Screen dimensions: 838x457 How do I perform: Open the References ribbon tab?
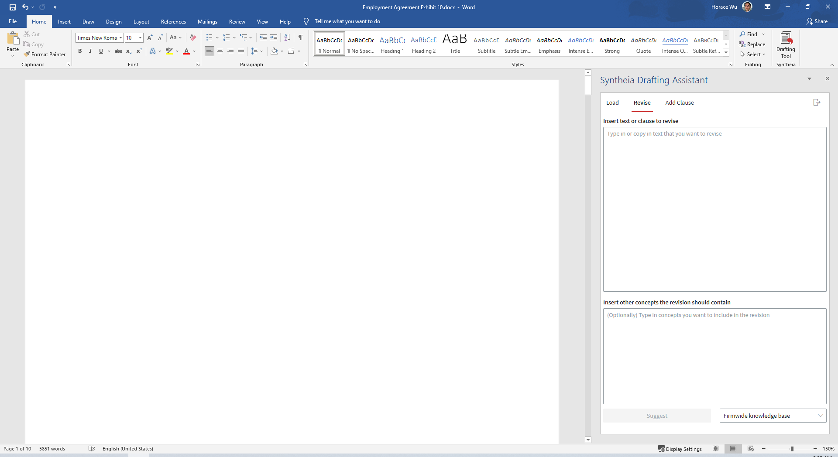coord(173,22)
